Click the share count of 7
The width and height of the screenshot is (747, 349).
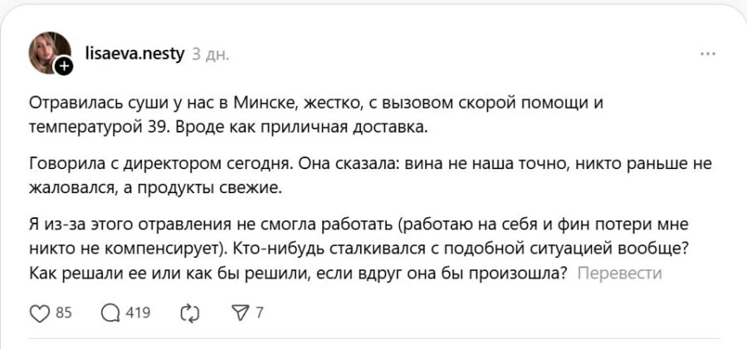point(260,313)
